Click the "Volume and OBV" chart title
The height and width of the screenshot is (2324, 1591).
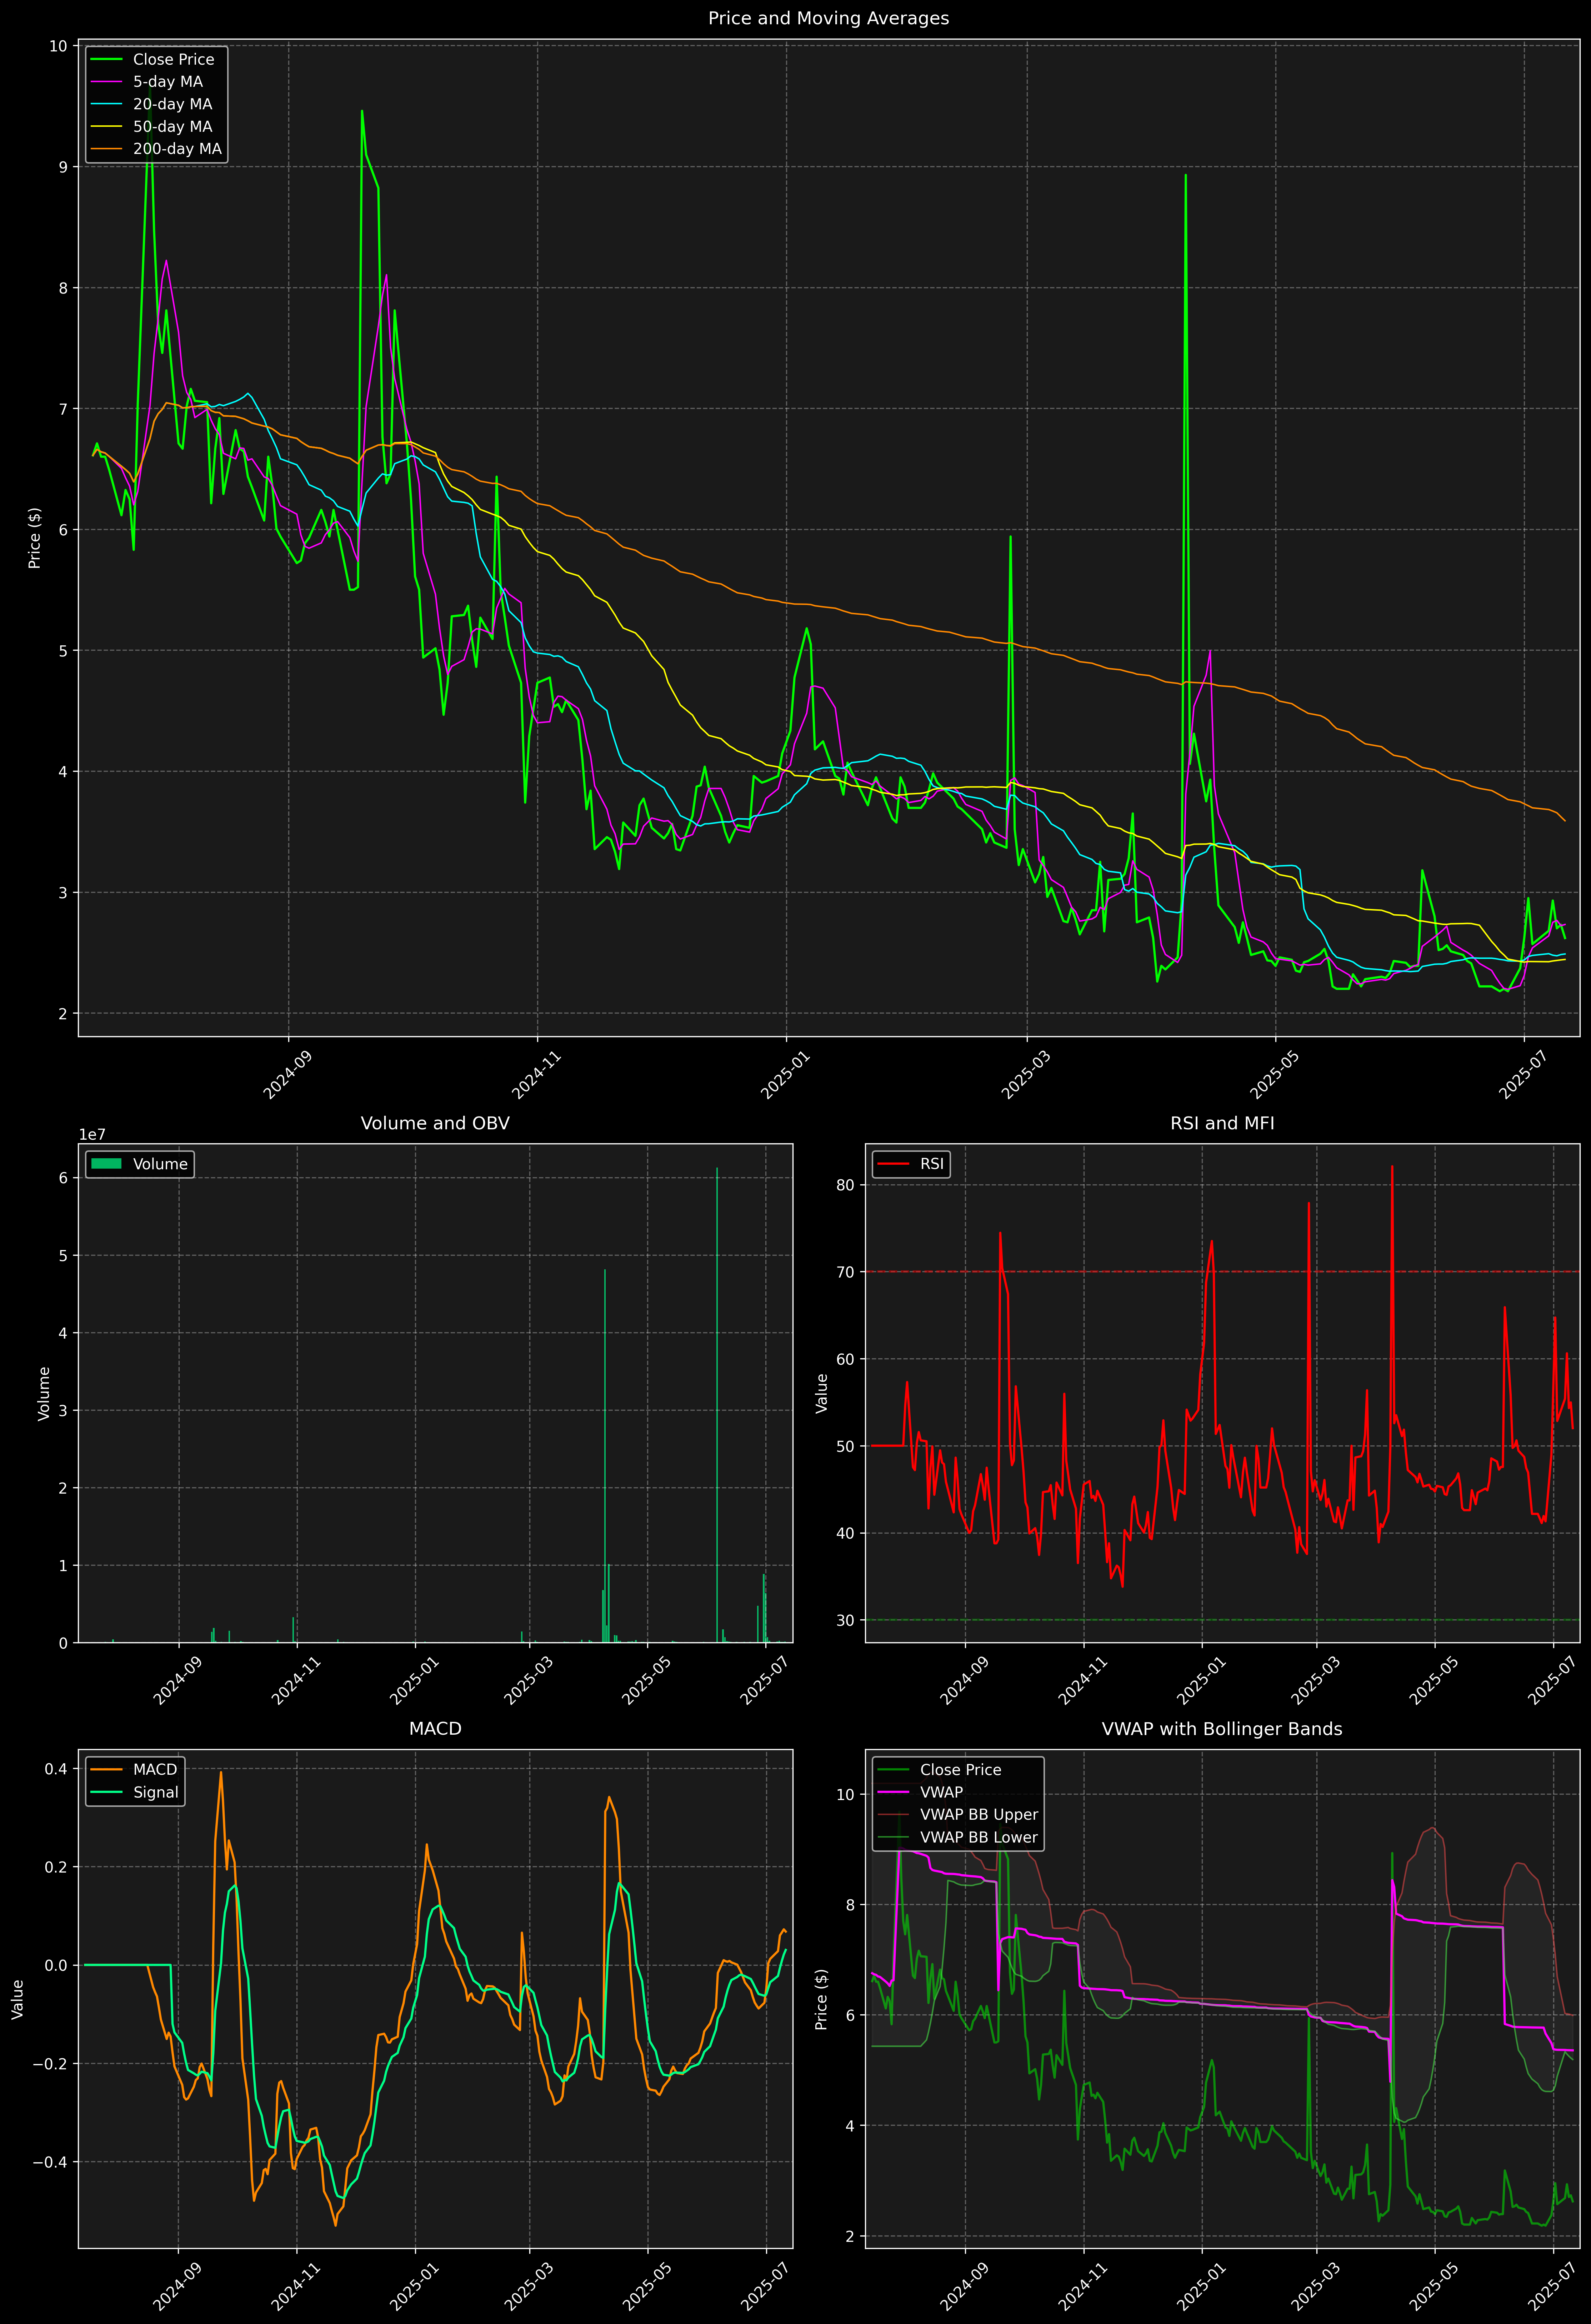pyautogui.click(x=435, y=1123)
